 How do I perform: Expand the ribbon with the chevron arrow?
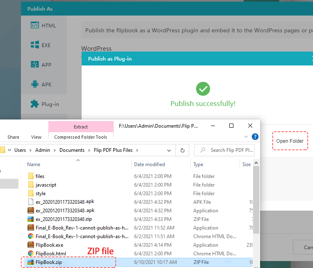click(x=246, y=137)
